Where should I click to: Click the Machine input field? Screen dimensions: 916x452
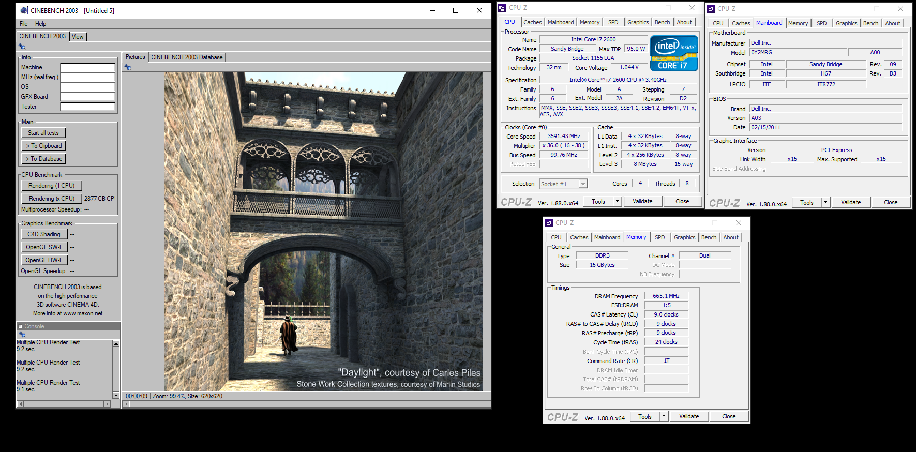coord(88,67)
